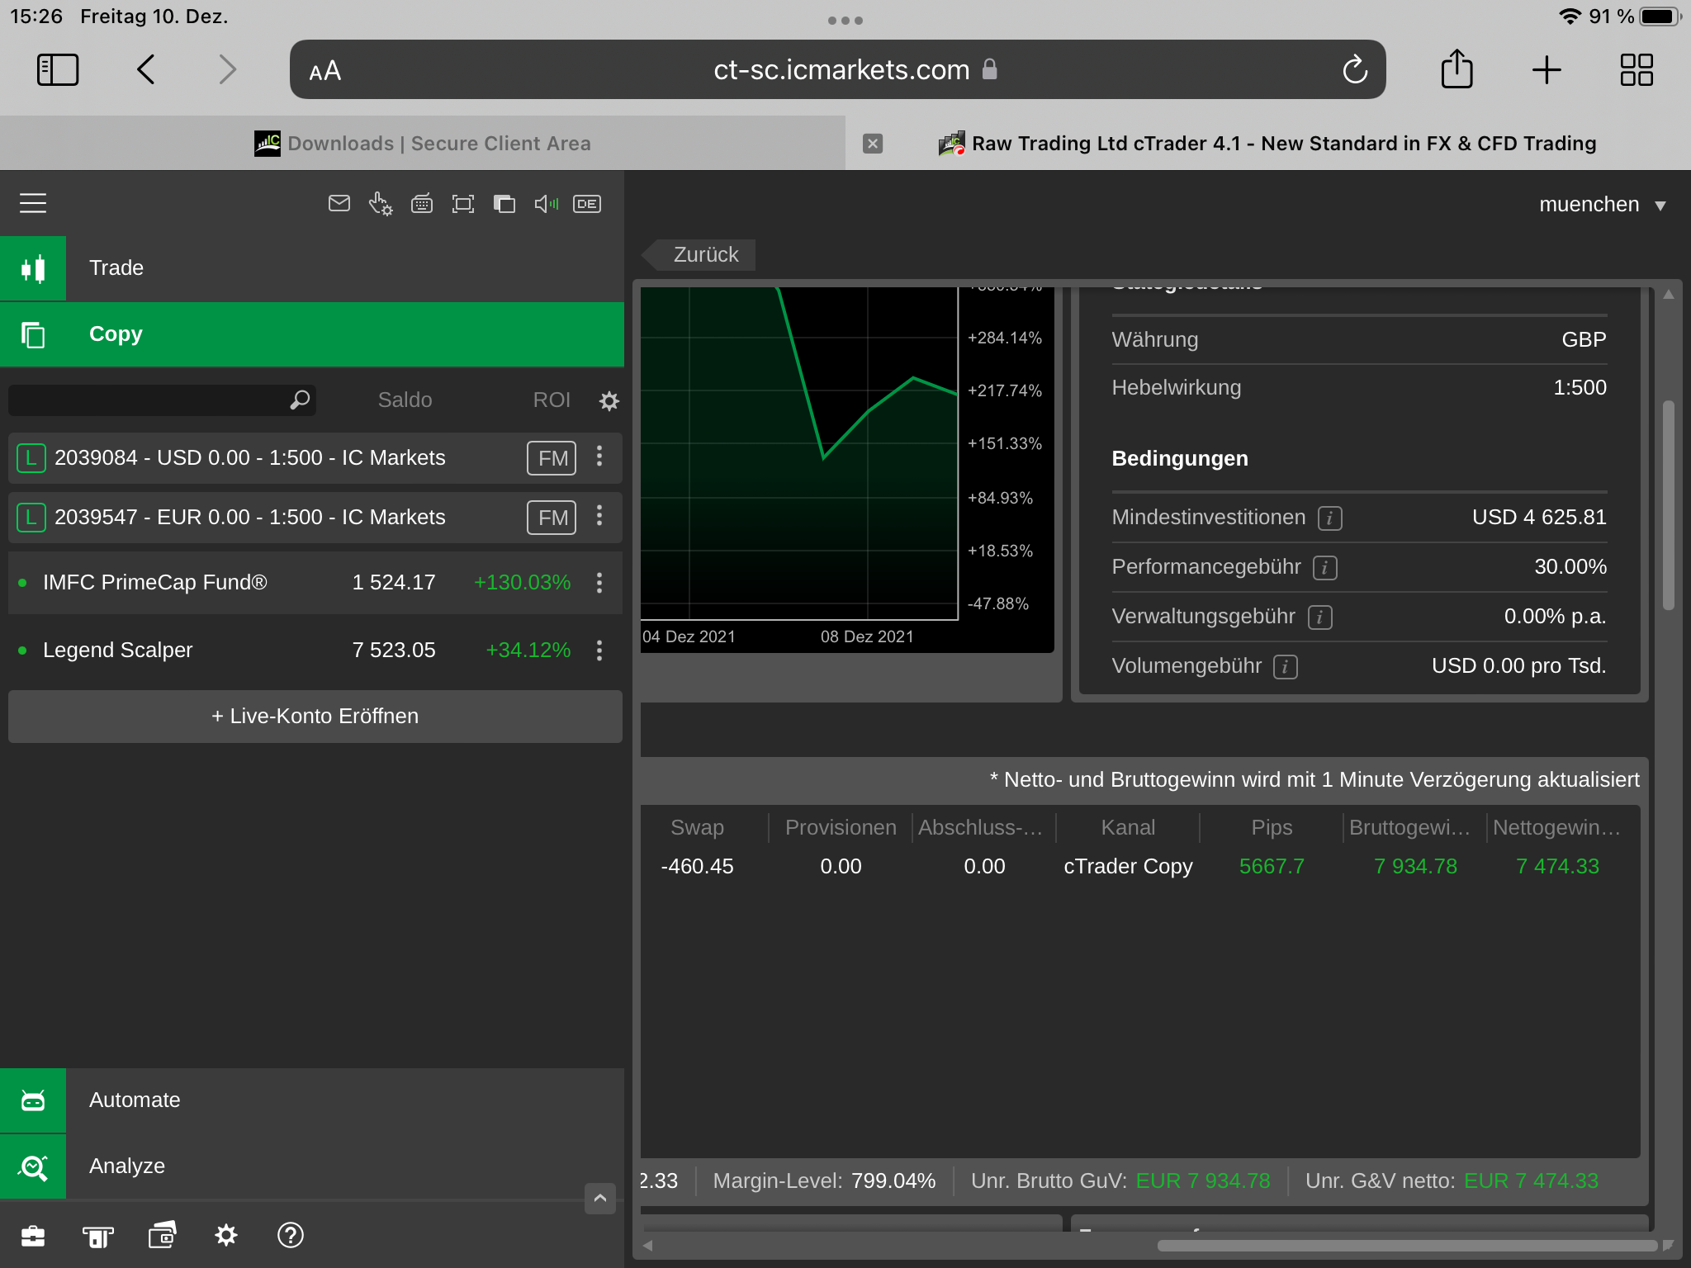Screen dimensions: 1691x1268
Task: Collapse sidebar bottom panel chevron
Action: (600, 1198)
